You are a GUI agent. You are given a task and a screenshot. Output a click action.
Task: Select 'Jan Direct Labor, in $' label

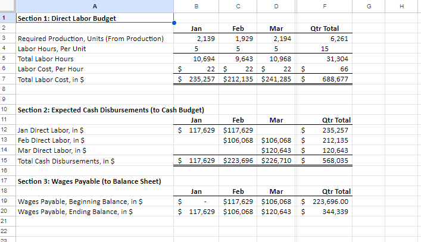tap(95, 130)
